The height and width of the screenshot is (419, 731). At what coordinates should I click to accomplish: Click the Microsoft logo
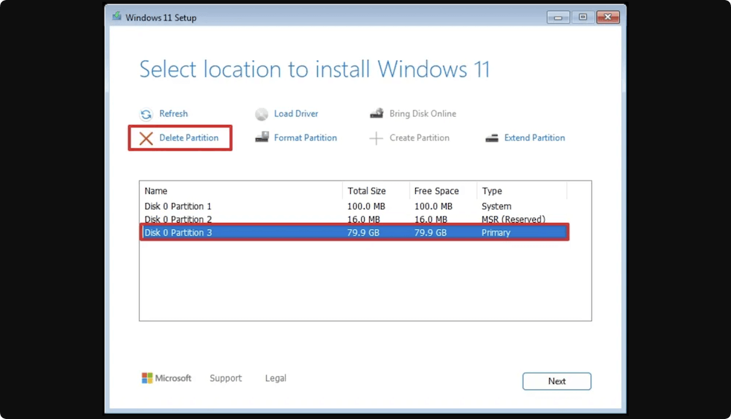(166, 378)
